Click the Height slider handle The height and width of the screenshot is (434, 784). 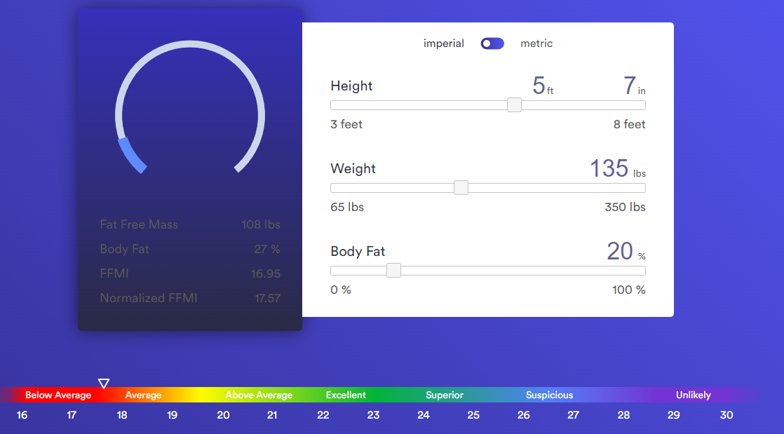tap(514, 105)
